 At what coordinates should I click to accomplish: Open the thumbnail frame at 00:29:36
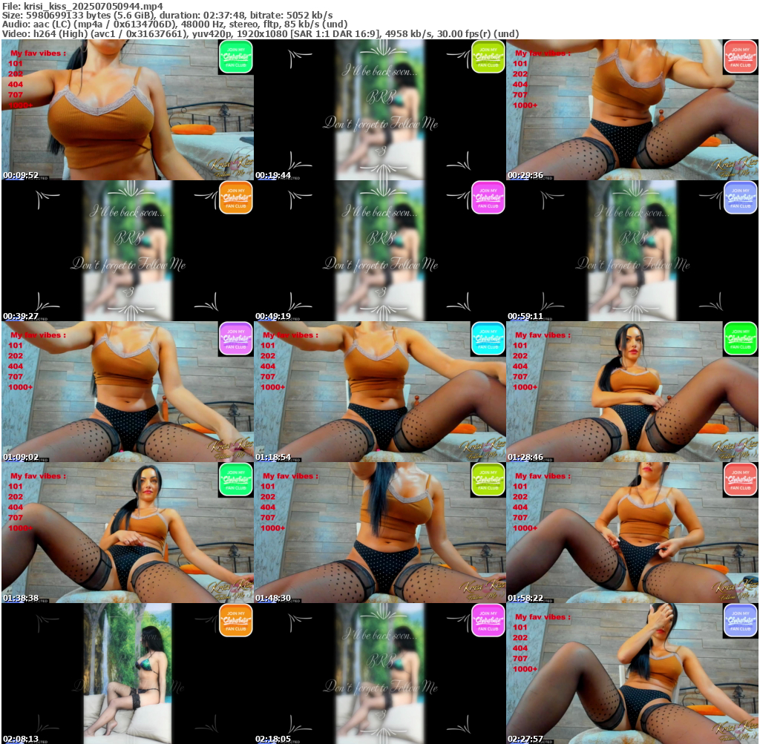632,110
